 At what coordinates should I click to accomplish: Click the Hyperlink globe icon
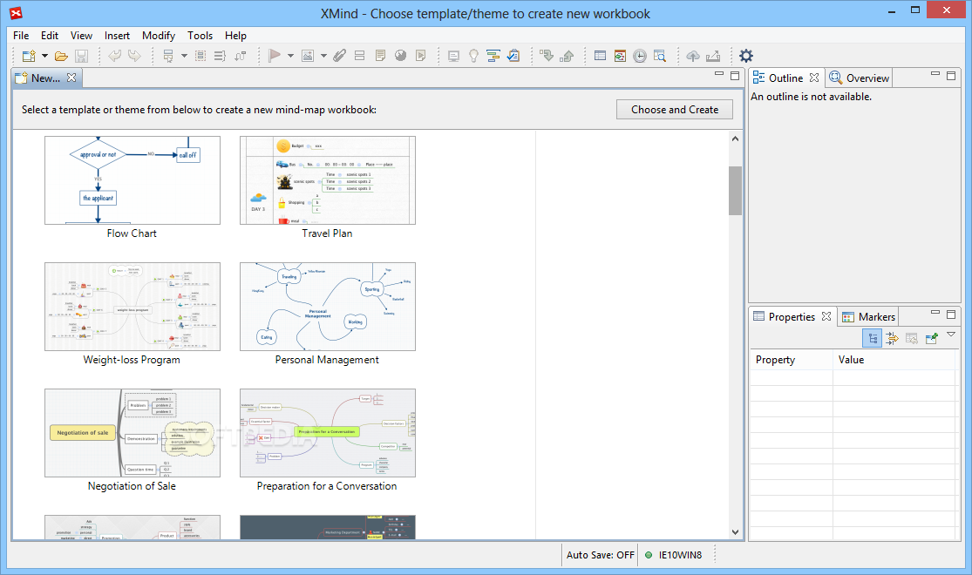click(x=400, y=56)
